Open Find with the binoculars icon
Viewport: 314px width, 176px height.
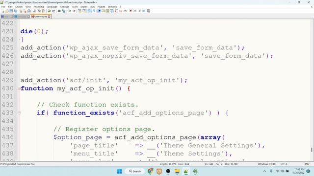[59, 11]
